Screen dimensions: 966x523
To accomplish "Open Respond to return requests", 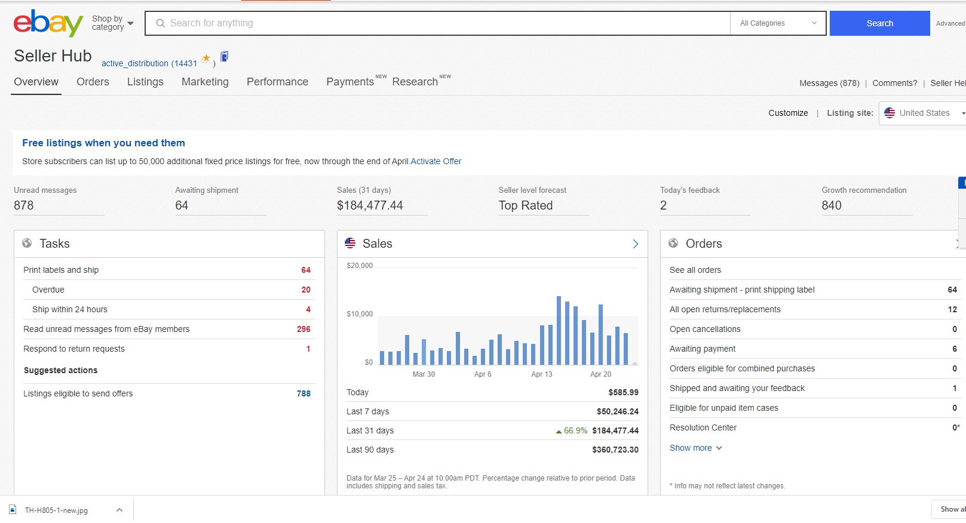I will [169, 349].
